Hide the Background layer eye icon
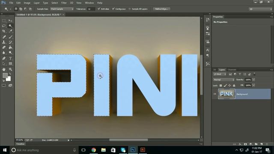Screen dimensions: 274x154 tap(215, 94)
